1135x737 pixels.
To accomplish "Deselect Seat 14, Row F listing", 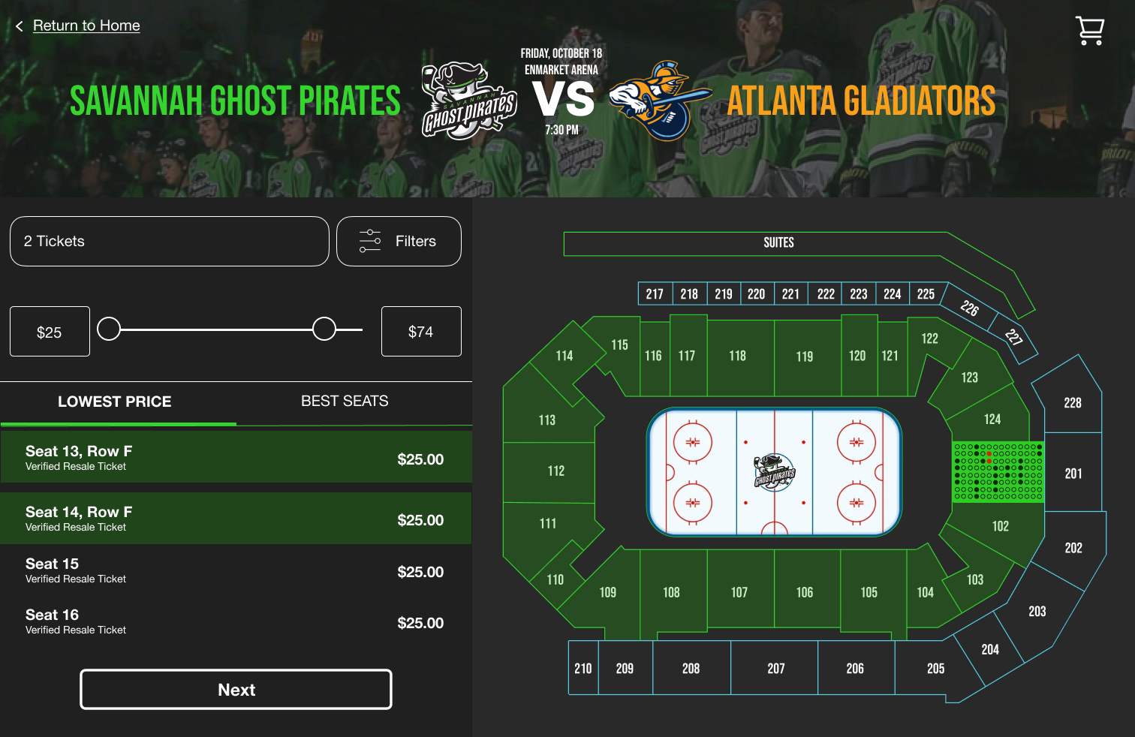I will tap(236, 519).
